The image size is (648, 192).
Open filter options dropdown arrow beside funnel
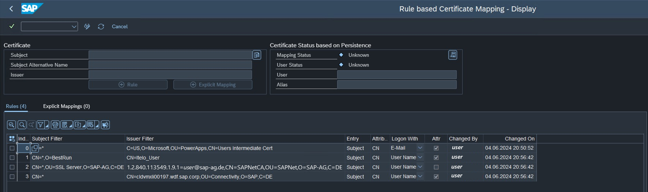(47, 125)
